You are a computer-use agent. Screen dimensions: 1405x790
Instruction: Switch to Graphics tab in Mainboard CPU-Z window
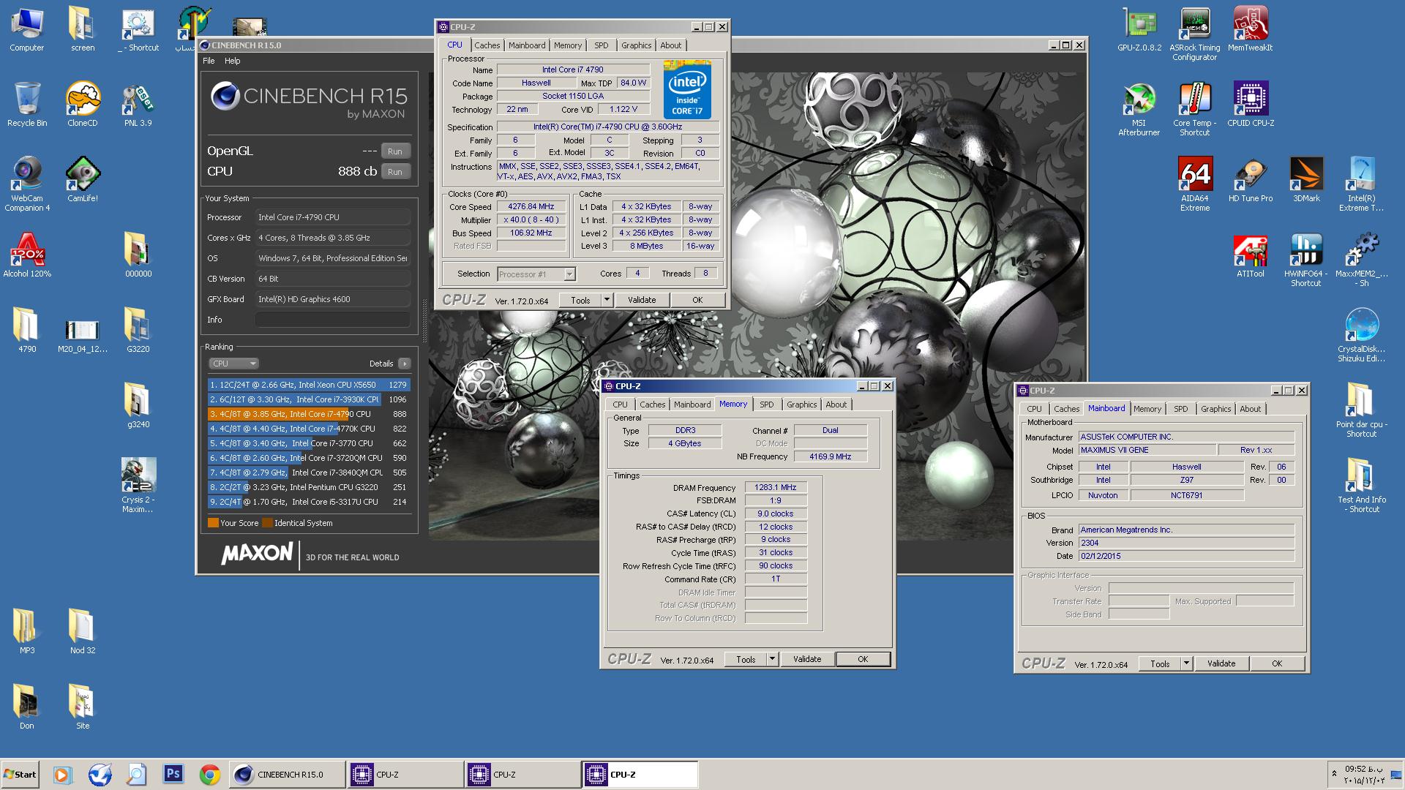[1215, 409]
